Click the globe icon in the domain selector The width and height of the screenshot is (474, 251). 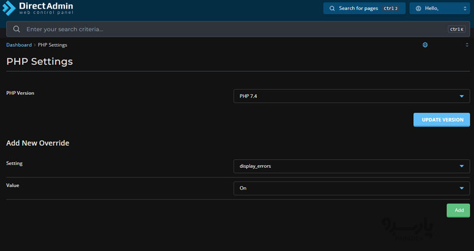(425, 45)
